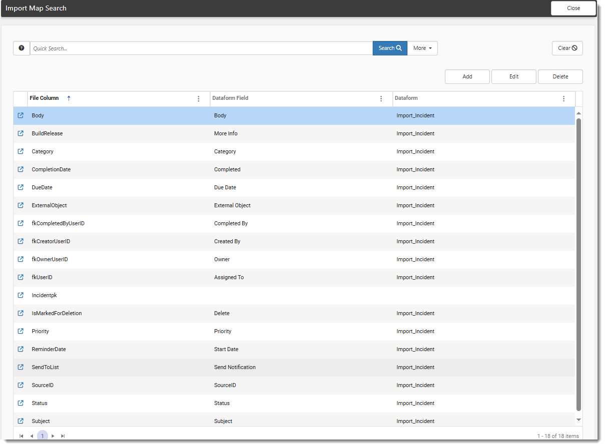The height and width of the screenshot is (447, 605).
Task: Open the CompletionDate row link icon
Action: pyautogui.click(x=21, y=169)
